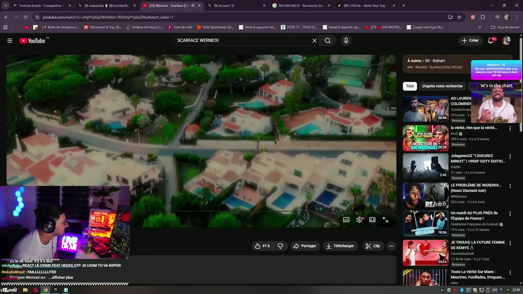Switch the player to theater mode
The image size is (523, 294).
pos(372,220)
